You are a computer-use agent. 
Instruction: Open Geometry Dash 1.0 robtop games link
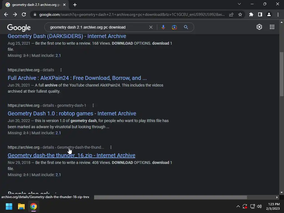click(x=72, y=113)
